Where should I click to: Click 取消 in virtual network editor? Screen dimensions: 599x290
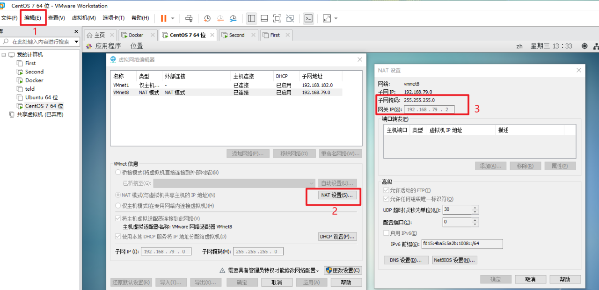[277, 283]
